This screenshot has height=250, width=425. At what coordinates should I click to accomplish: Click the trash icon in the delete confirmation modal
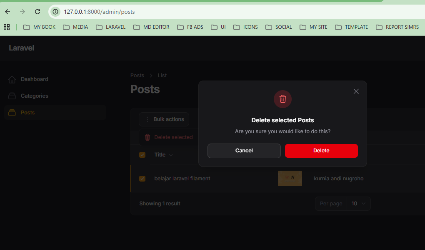point(282,99)
